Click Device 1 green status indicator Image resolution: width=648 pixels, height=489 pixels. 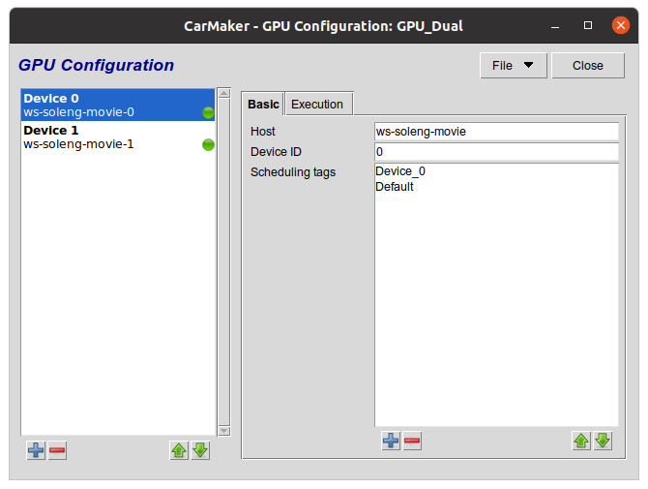(208, 145)
